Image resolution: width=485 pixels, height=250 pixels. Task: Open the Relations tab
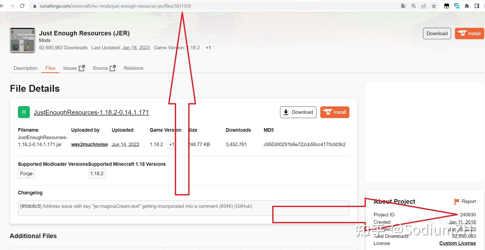point(133,68)
